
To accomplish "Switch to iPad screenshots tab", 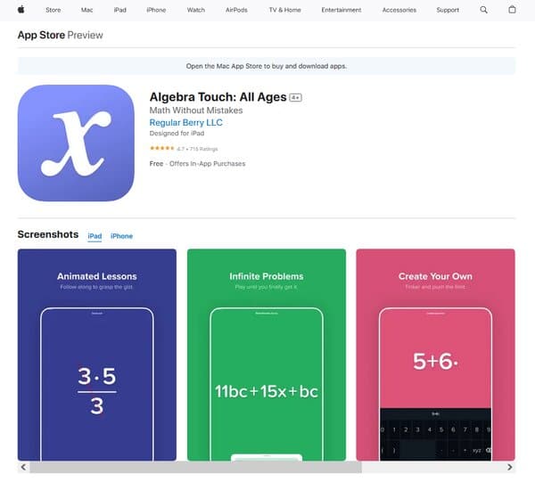I will tap(95, 236).
